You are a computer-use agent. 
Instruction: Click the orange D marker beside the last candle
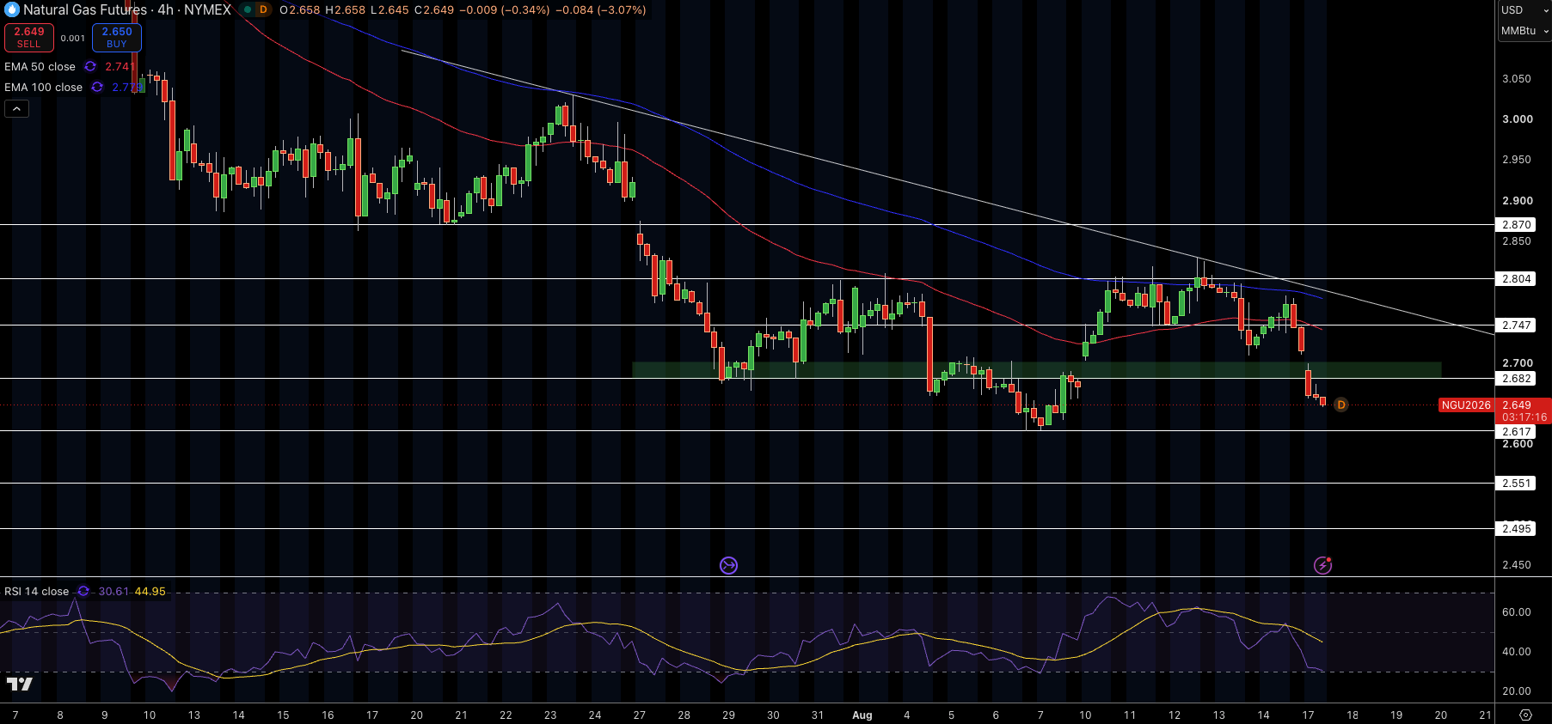(x=1340, y=405)
